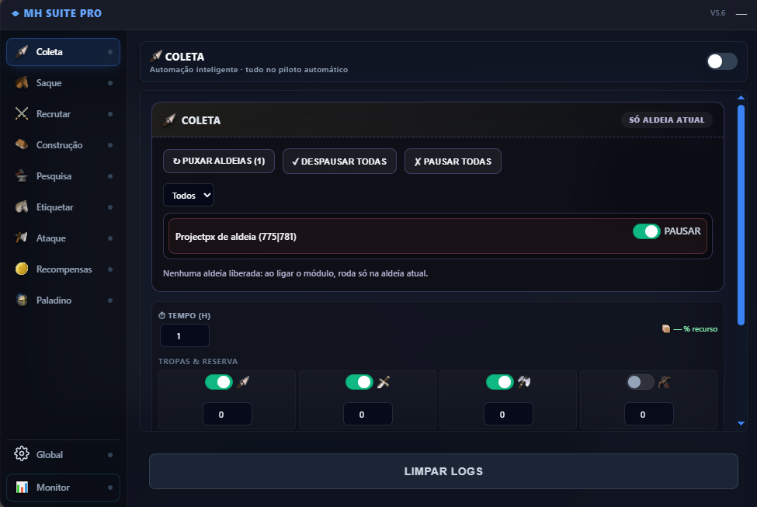Click the sword reserve amount field
The height and width of the screenshot is (507, 757).
[368, 415]
